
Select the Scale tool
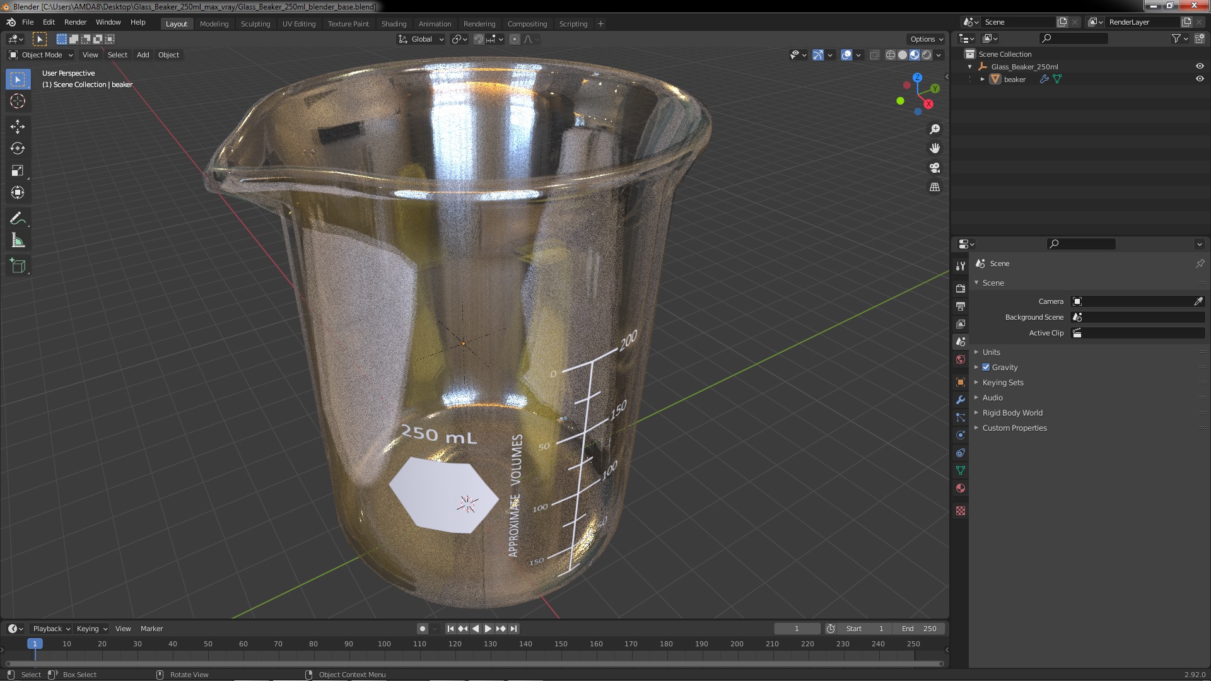coord(18,170)
